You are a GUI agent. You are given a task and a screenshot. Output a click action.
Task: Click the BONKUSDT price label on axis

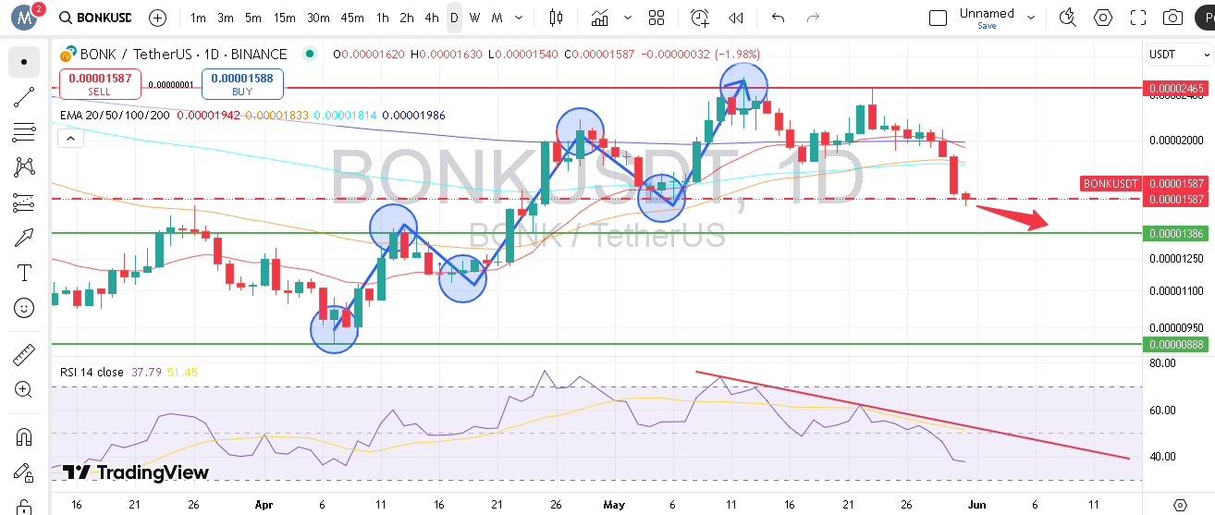[1111, 184]
